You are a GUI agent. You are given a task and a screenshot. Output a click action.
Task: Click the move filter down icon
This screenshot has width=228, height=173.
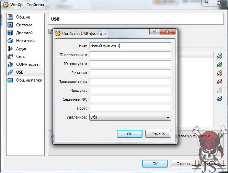pyautogui.click(x=219, y=99)
